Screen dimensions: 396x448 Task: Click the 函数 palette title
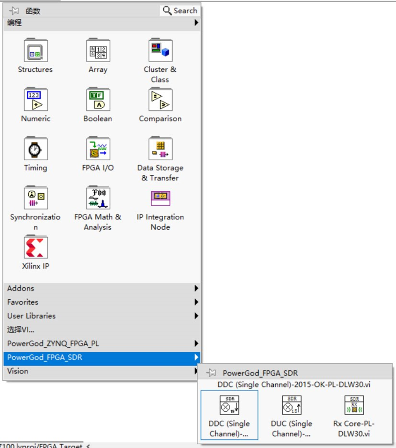(x=33, y=11)
